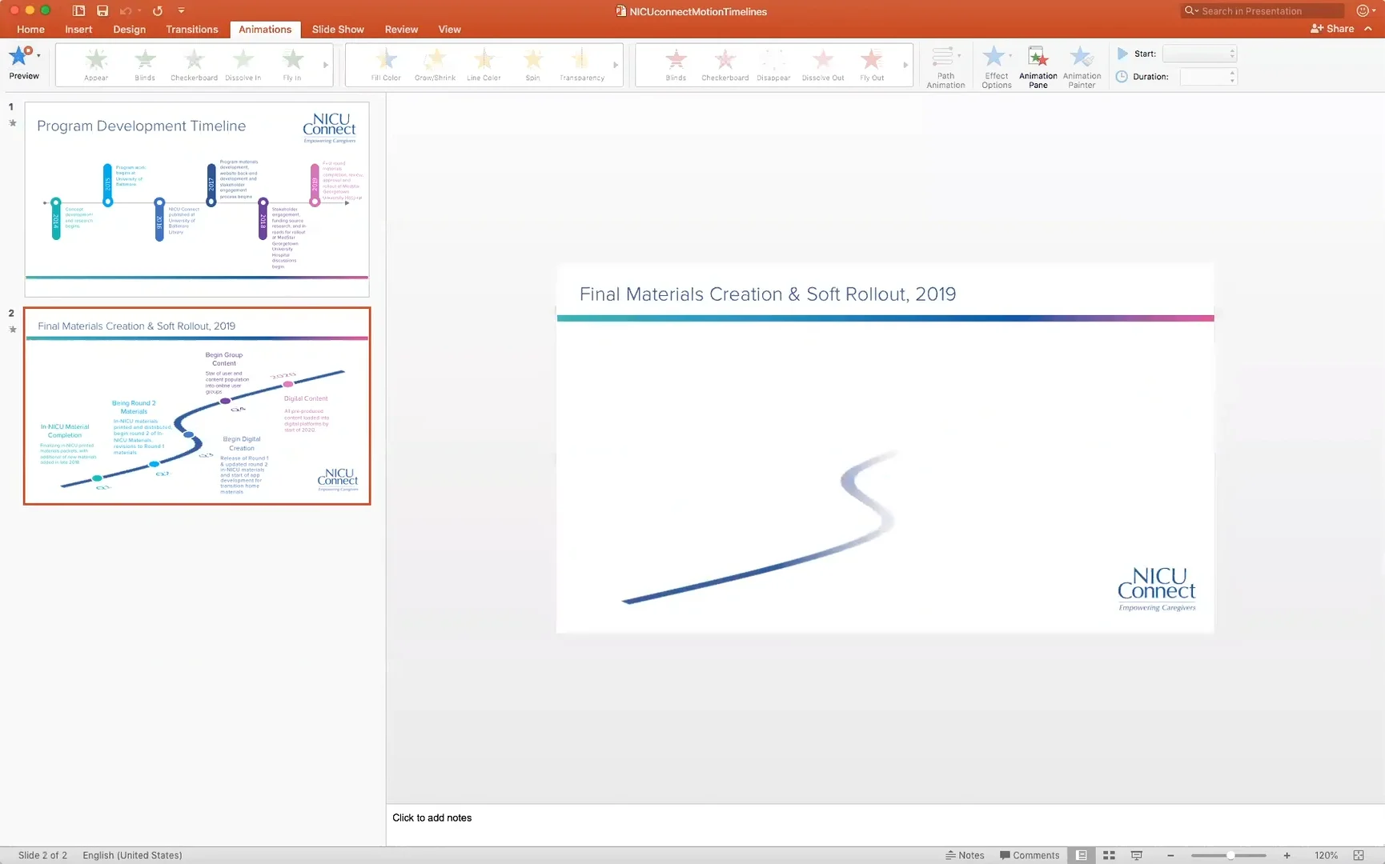
Task: Open the Design tab
Action: [x=129, y=30]
